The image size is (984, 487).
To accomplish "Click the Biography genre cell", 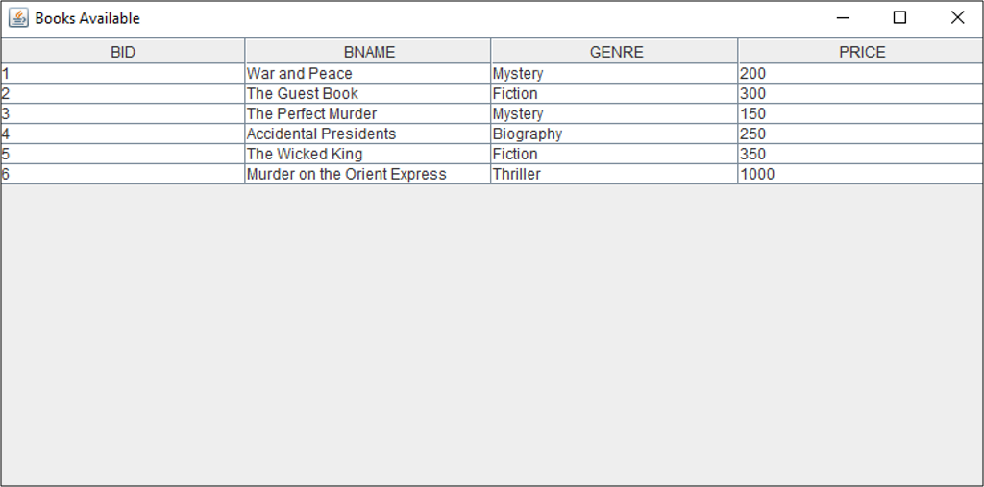I will [x=528, y=134].
